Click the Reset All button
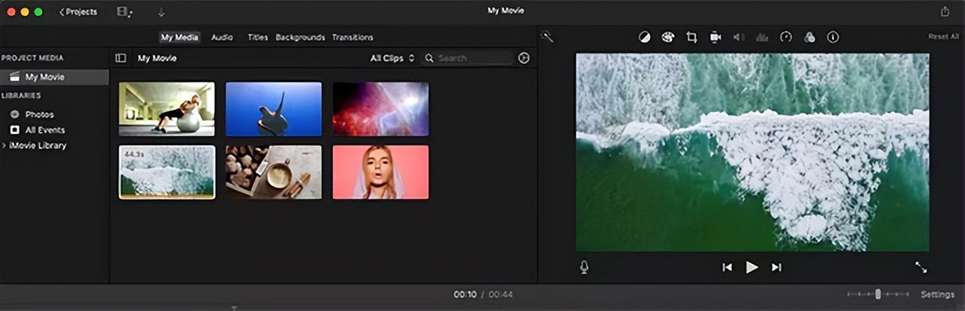Viewport: 965px width, 311px height. click(x=943, y=37)
